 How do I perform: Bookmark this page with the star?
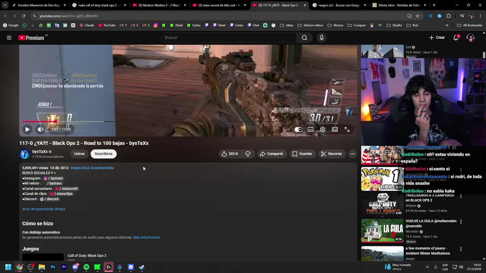[x=418, y=16]
